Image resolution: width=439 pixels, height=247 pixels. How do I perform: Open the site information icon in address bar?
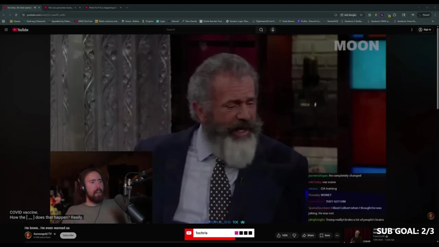23,15
